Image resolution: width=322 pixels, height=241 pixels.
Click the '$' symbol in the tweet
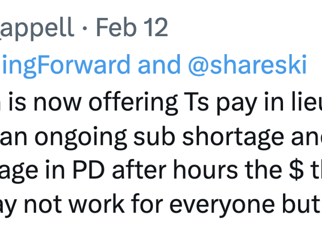click(x=296, y=170)
